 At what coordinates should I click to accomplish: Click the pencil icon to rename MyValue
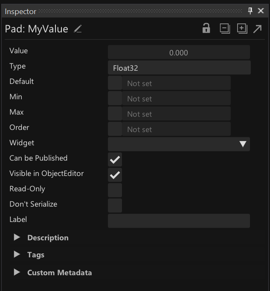pos(78,29)
